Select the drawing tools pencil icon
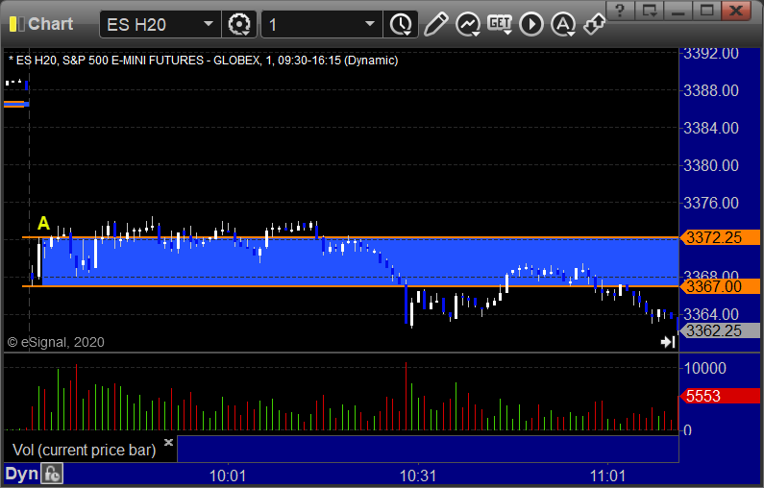Image resolution: width=764 pixels, height=488 pixels. tap(435, 24)
